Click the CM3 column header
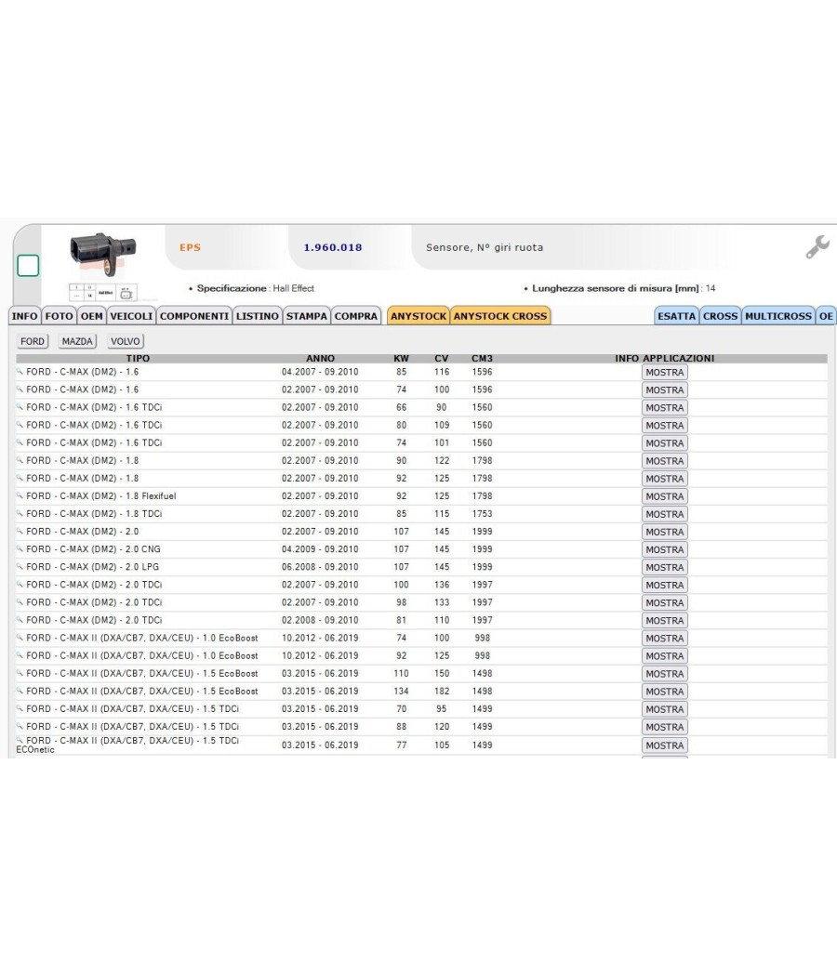 click(482, 359)
